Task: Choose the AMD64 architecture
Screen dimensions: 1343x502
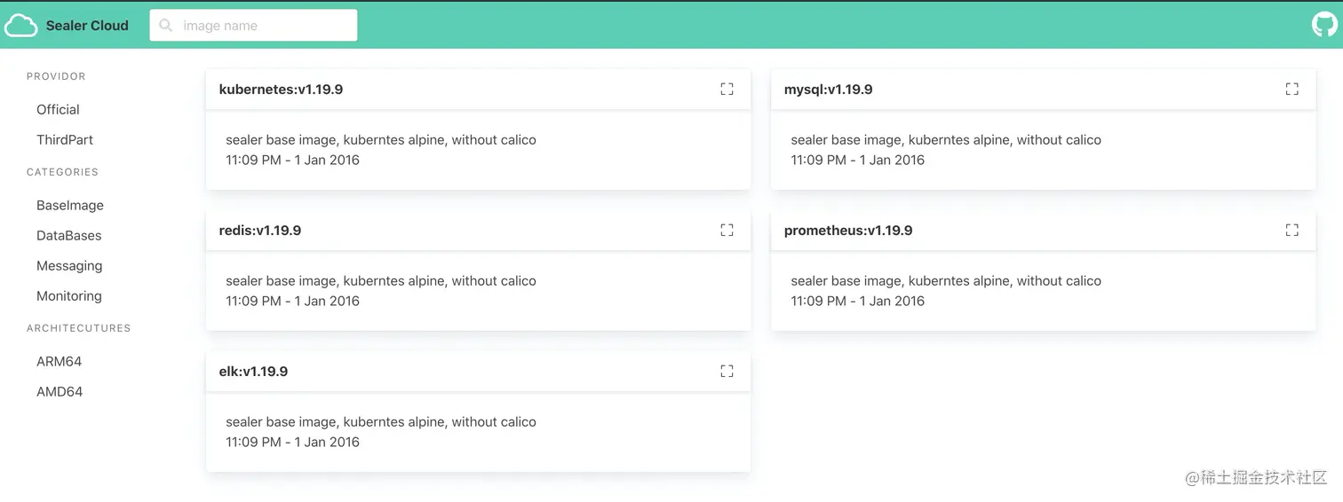Action: 60,392
